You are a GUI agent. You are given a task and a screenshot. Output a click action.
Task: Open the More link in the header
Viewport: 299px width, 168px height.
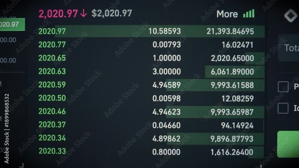click(x=227, y=14)
